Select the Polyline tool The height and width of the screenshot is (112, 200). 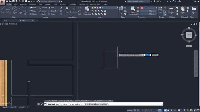[8, 10]
